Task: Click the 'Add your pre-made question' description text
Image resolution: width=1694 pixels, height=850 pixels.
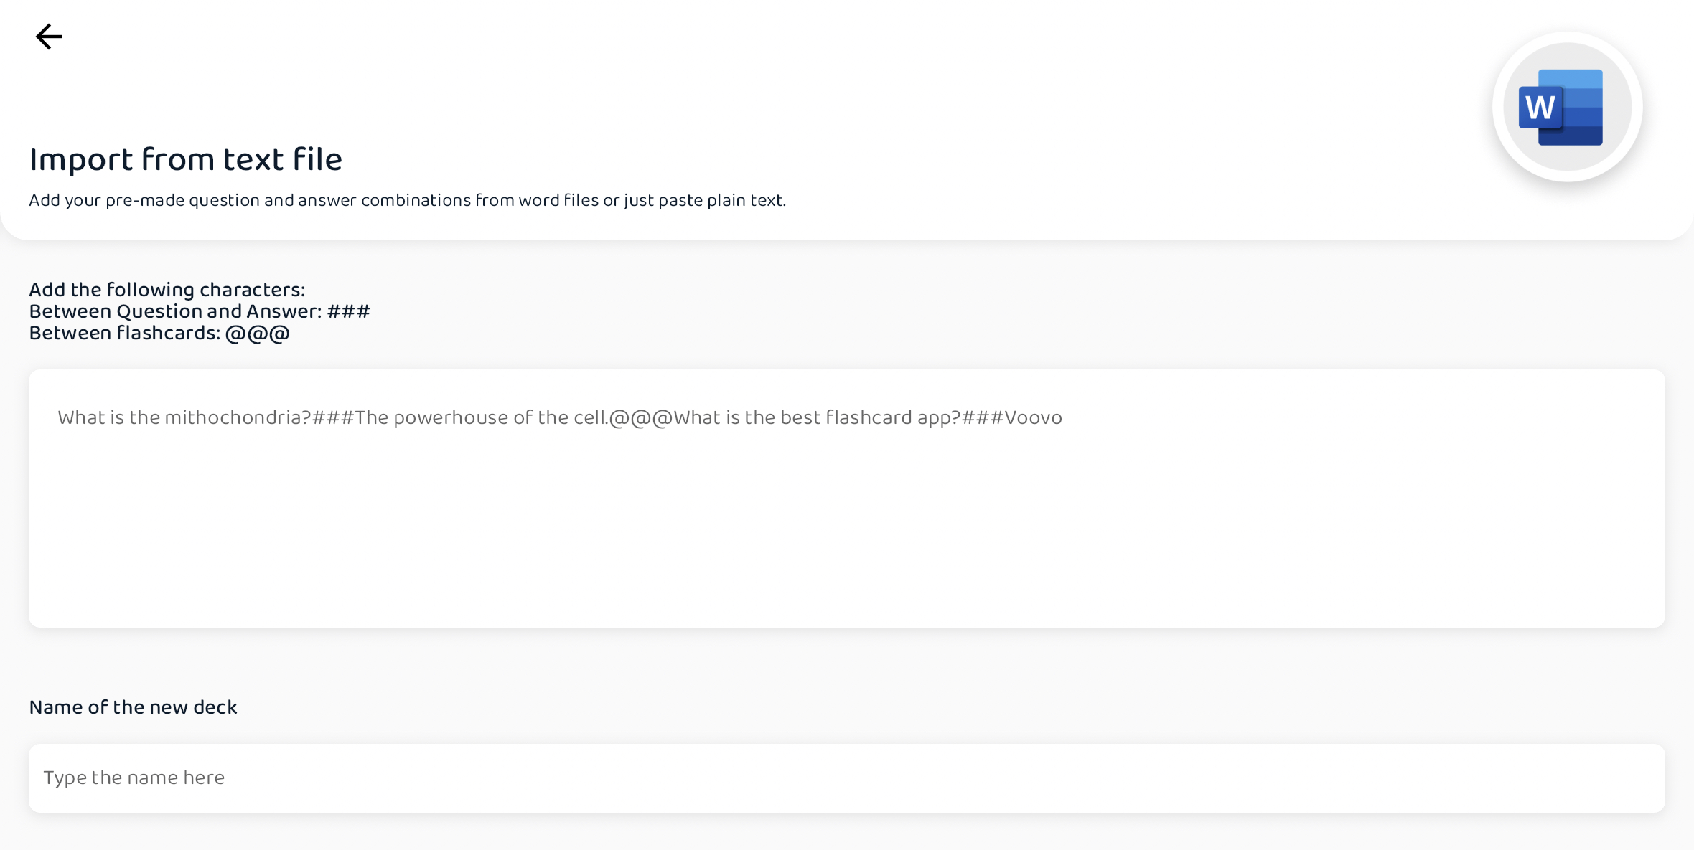Action: (x=407, y=200)
